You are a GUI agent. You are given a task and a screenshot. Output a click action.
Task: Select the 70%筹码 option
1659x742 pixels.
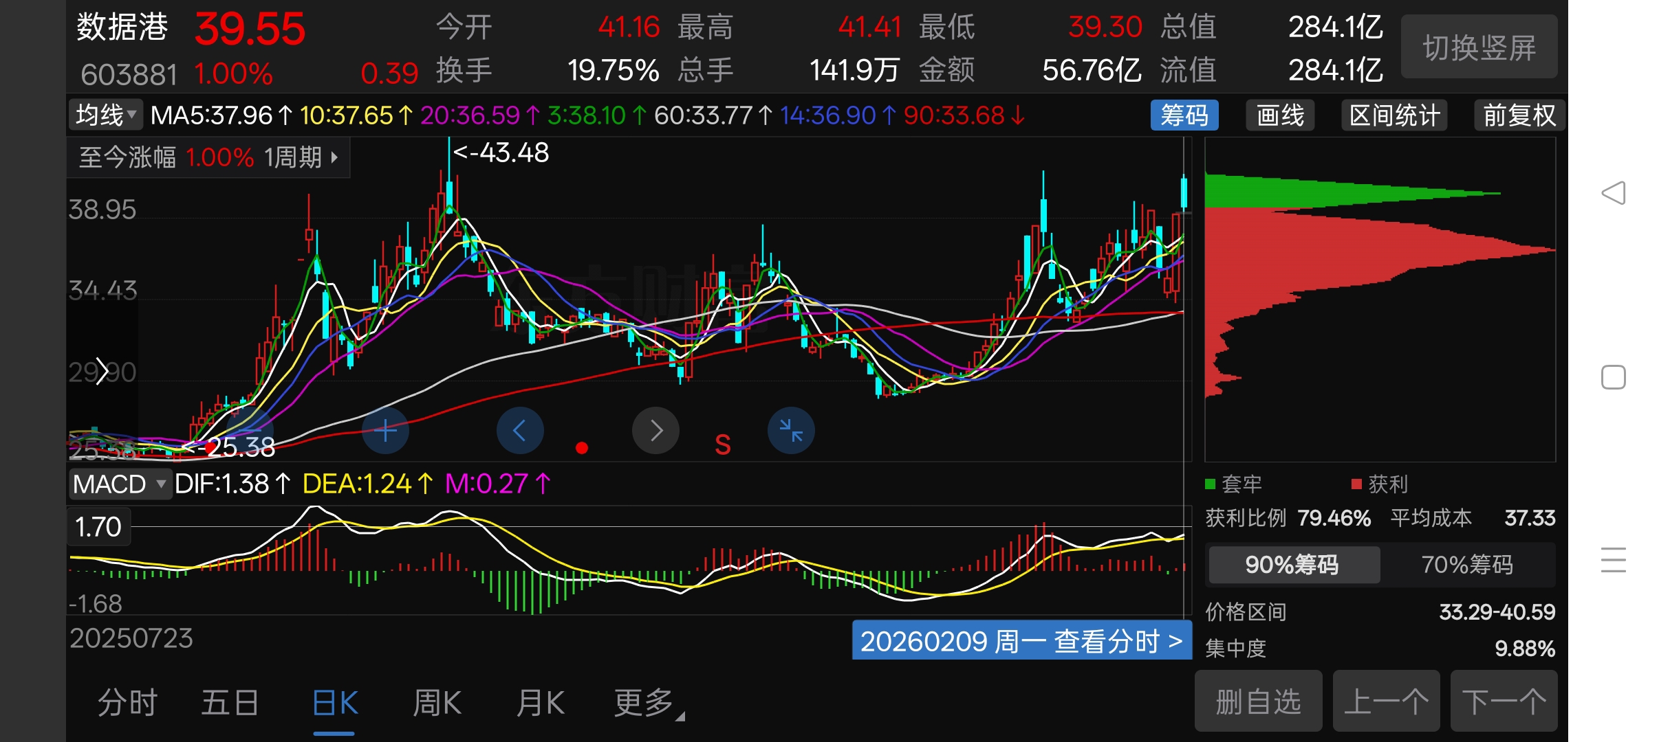(1466, 565)
